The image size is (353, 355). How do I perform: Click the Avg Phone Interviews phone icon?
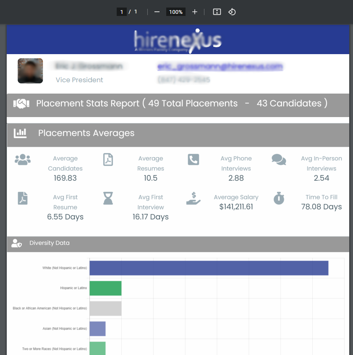pos(193,159)
